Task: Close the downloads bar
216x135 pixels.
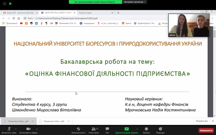Action: [x=213, y=121]
